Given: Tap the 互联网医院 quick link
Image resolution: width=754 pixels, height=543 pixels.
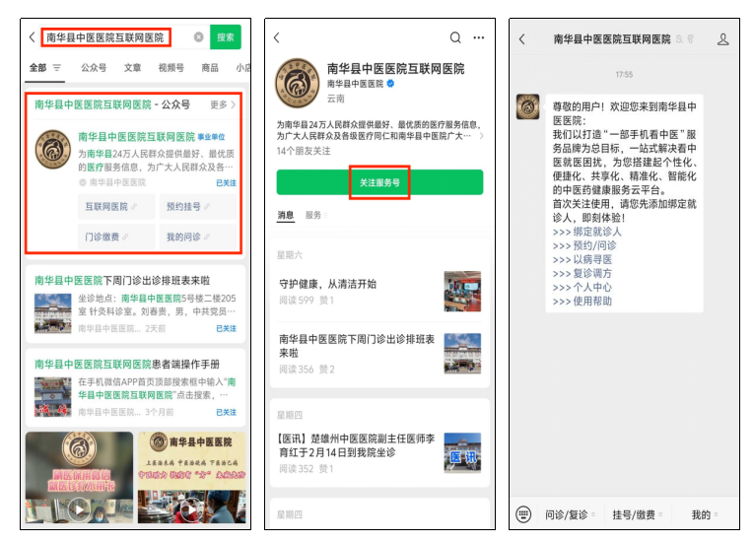Looking at the screenshot, I should (x=116, y=206).
